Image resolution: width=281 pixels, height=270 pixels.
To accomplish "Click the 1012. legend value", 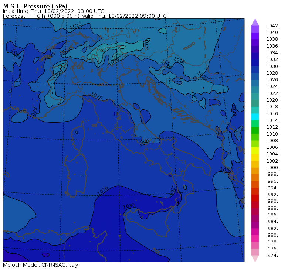I will (x=273, y=127).
